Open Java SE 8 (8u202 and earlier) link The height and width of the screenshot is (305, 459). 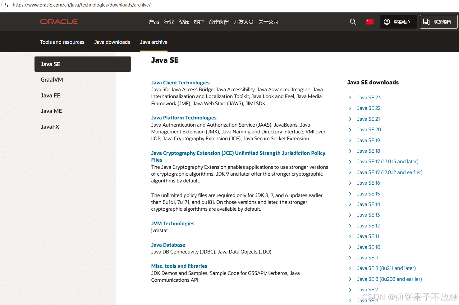[389, 279]
